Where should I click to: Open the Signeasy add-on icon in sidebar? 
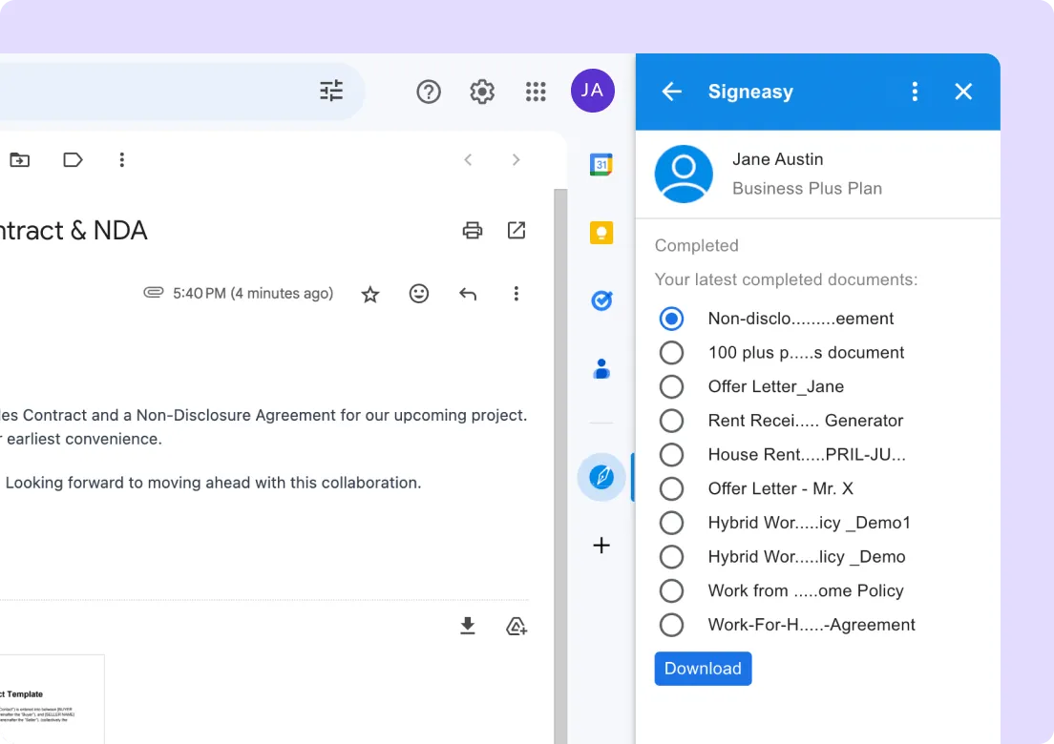pos(601,477)
